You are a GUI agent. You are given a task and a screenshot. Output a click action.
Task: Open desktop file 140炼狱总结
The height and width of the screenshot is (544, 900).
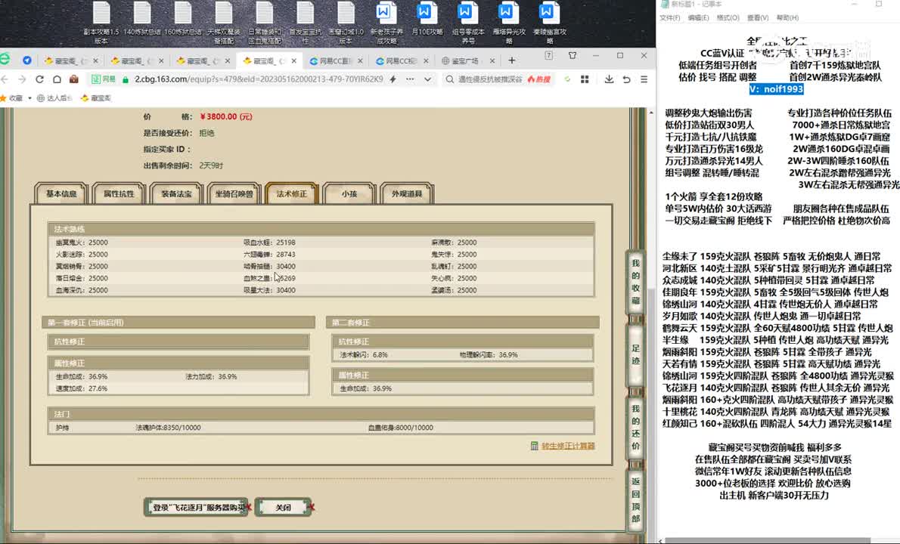pyautogui.click(x=141, y=19)
